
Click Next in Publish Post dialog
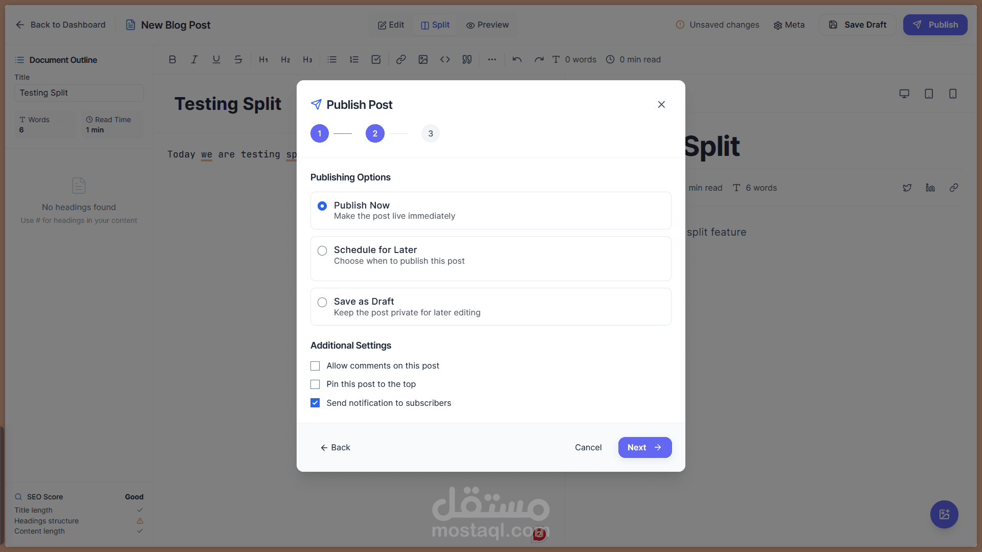tap(645, 447)
